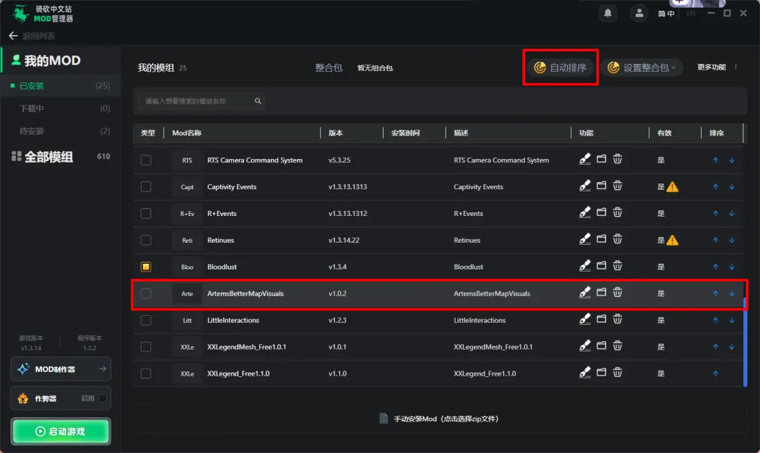The image size is (760, 453).
Task: Open the folder icon for Retinues
Action: [602, 240]
